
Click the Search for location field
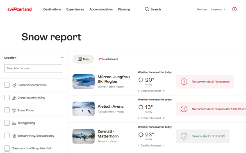click(33, 69)
